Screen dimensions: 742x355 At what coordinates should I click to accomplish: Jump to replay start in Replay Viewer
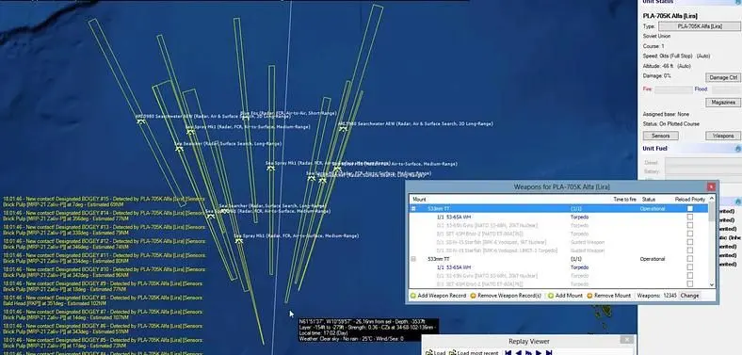tap(508, 352)
